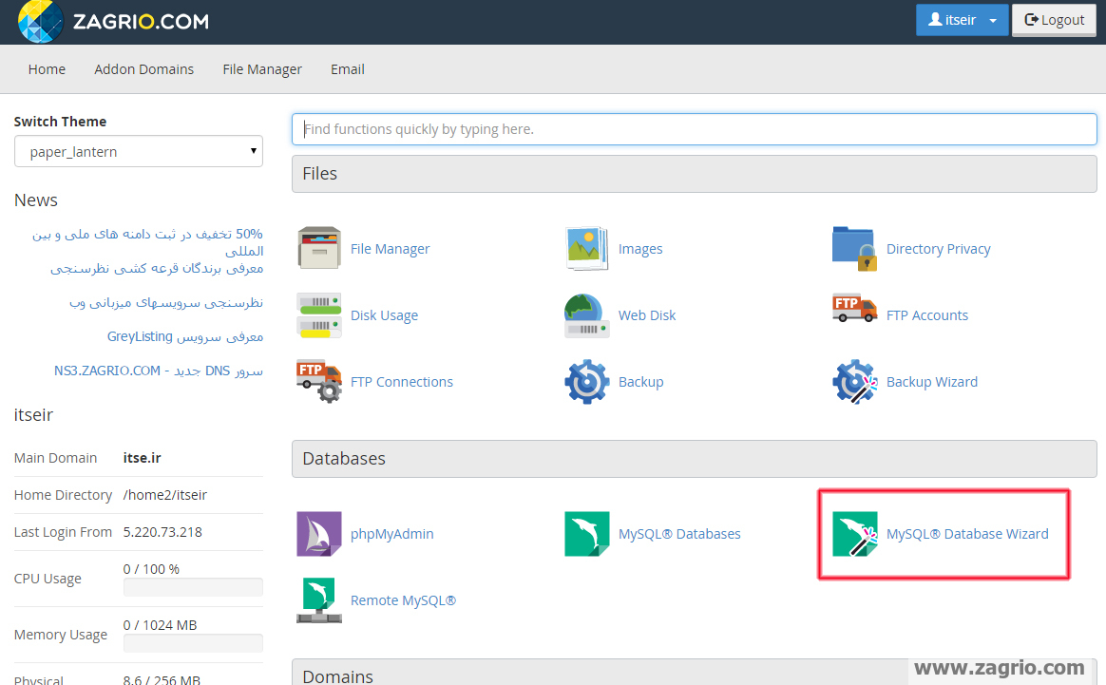Open the GreyListing news link

click(184, 336)
